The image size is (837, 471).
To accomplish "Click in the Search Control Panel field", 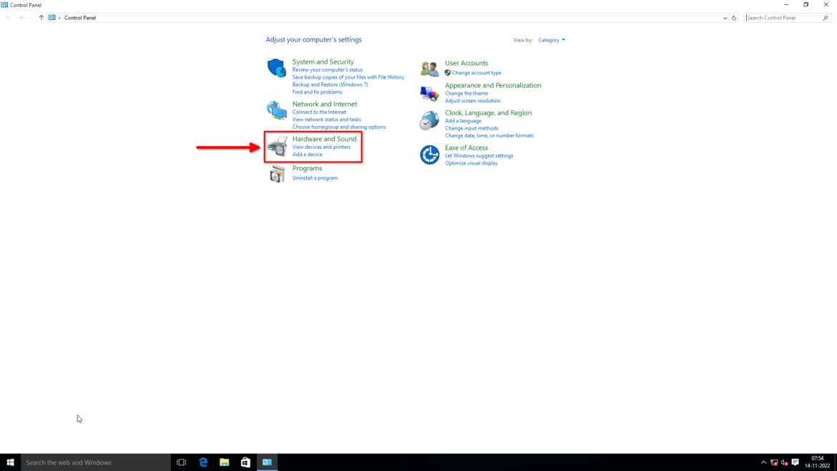I will tap(783, 18).
